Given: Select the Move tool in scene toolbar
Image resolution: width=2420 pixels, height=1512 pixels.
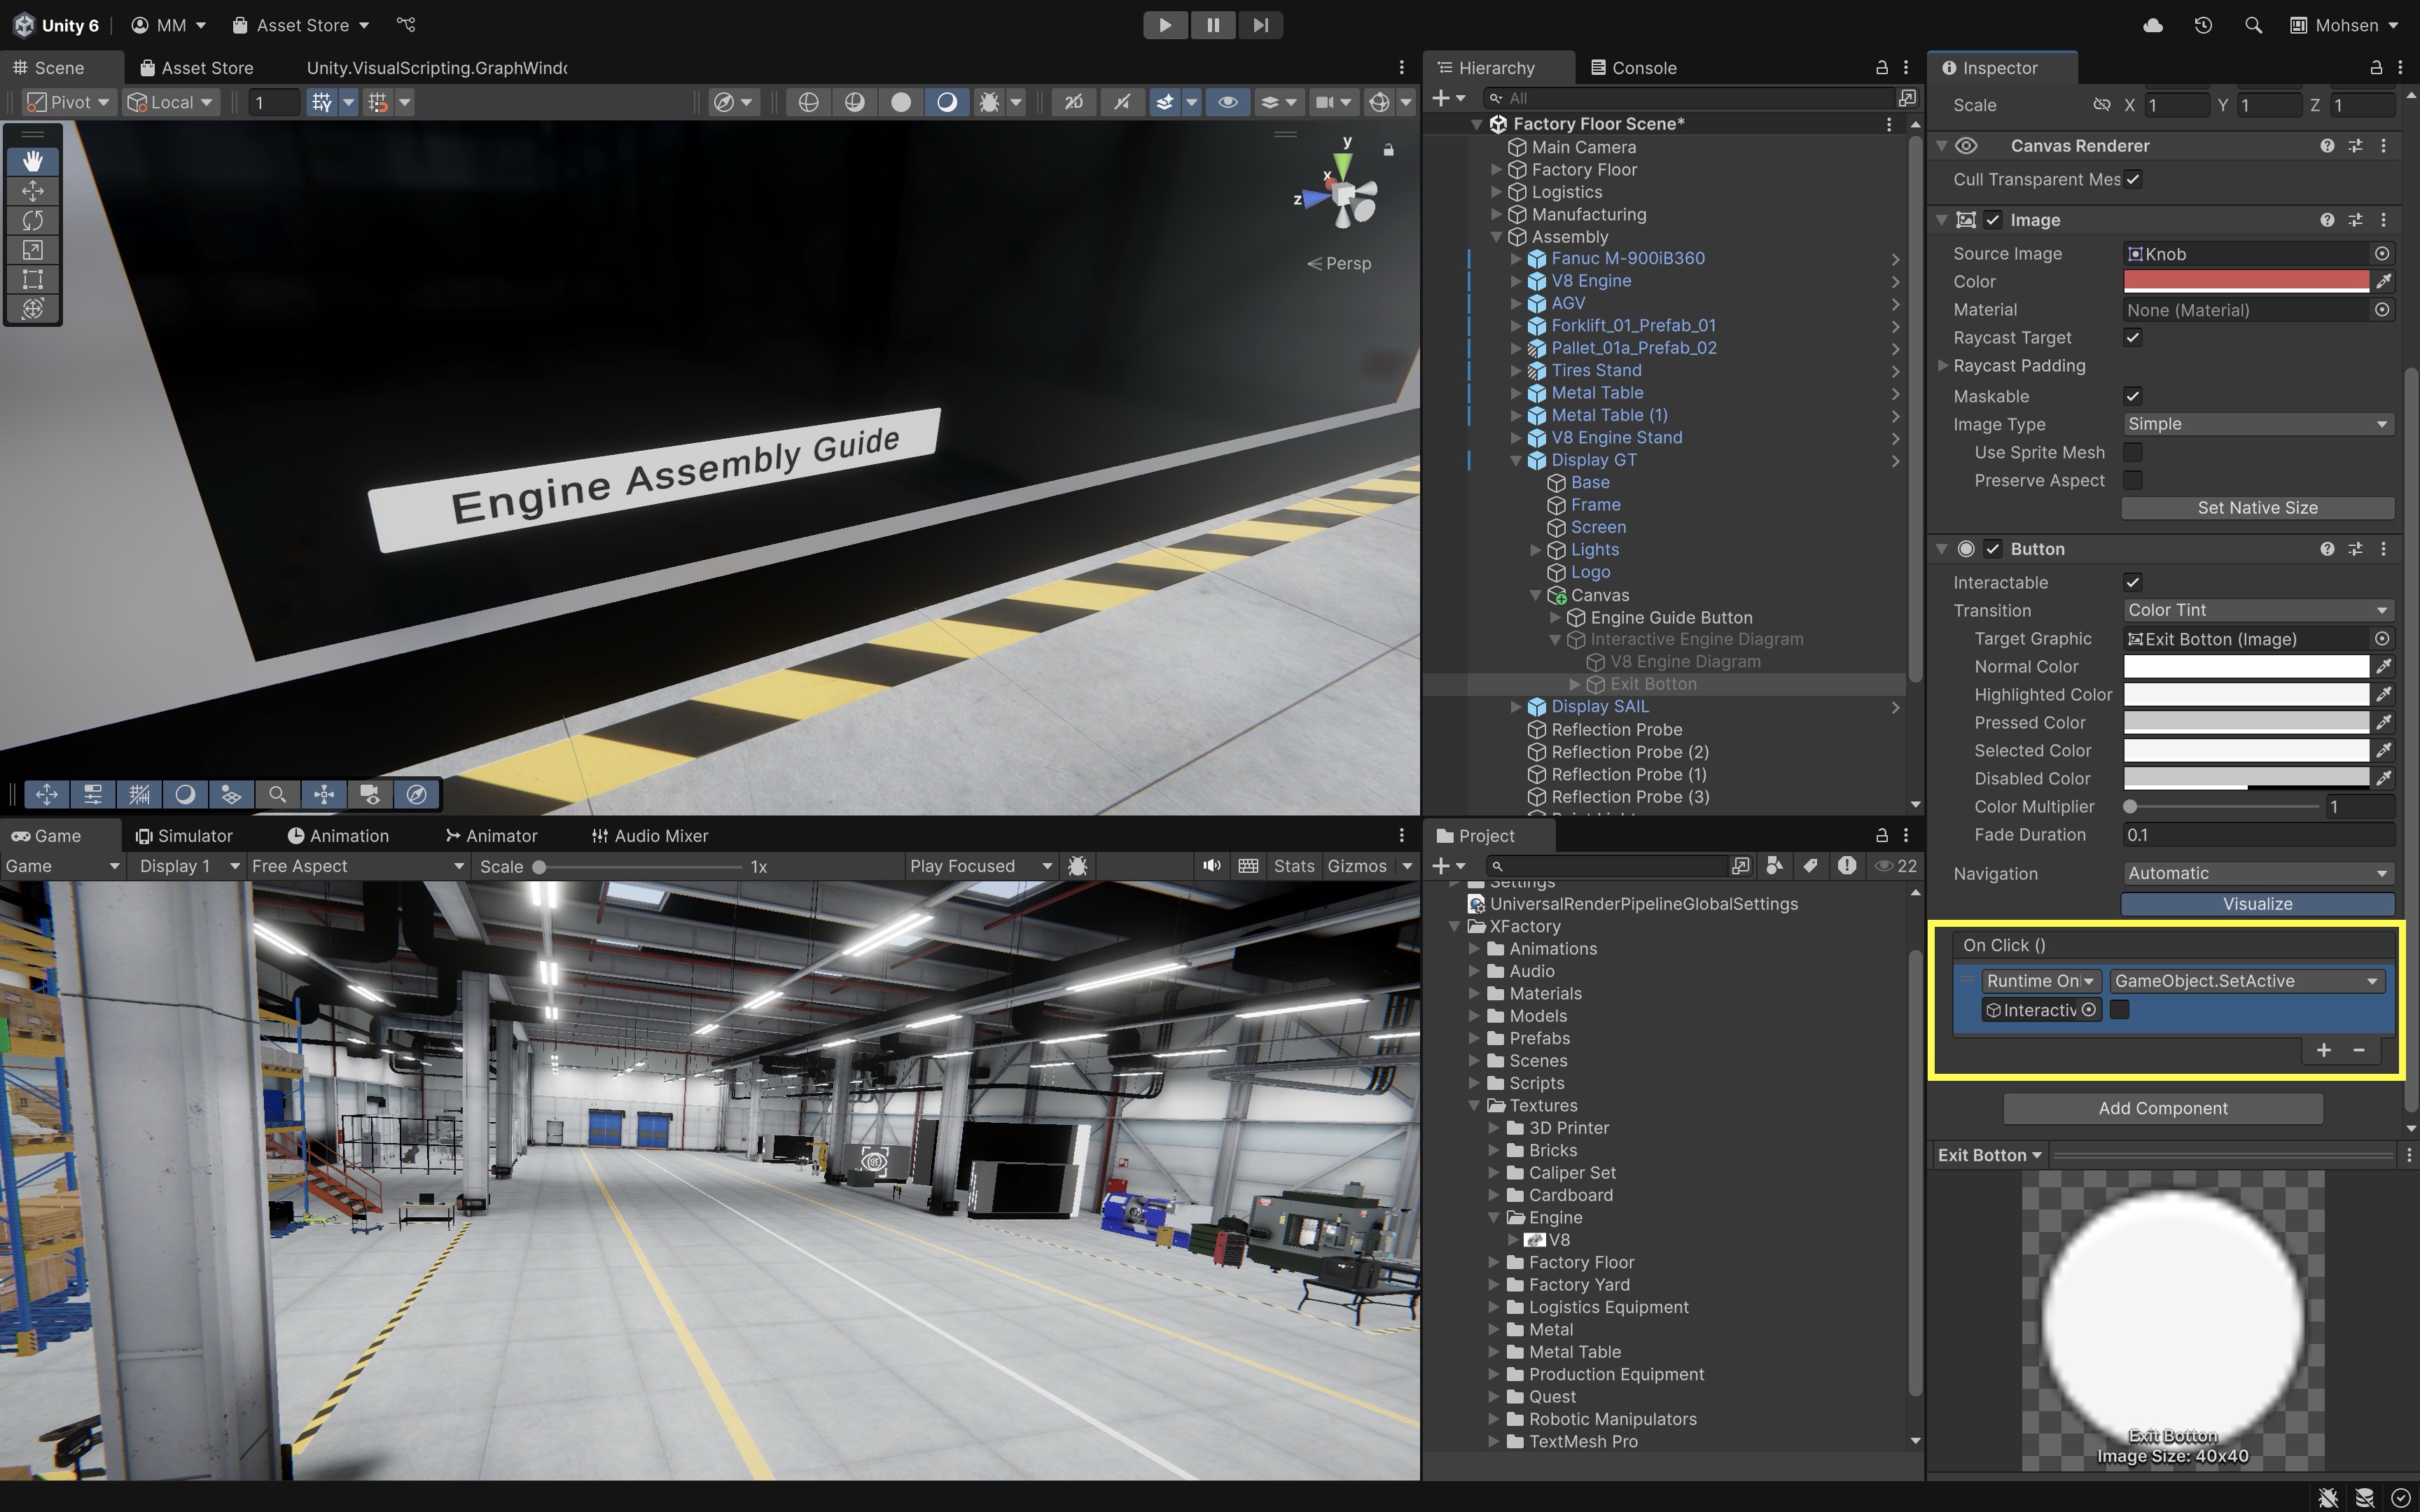Looking at the screenshot, I should [33, 191].
